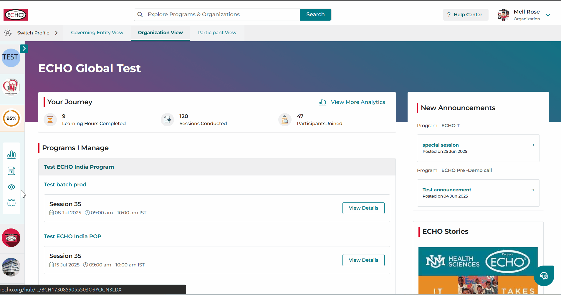
Task: Expand the left sidebar panel arrow
Action: click(x=24, y=49)
